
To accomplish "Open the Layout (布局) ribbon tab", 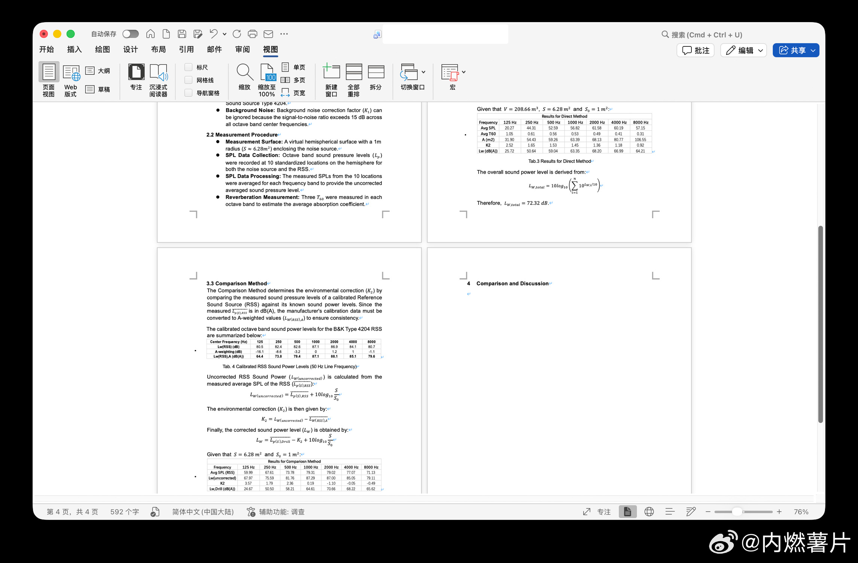I will (158, 49).
